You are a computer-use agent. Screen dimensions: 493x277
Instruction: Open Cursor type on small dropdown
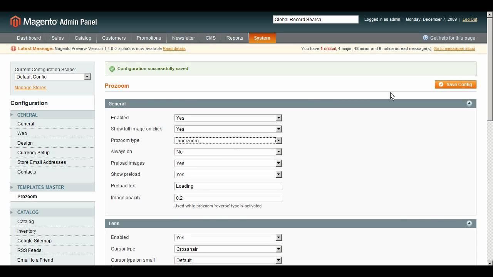(228, 260)
